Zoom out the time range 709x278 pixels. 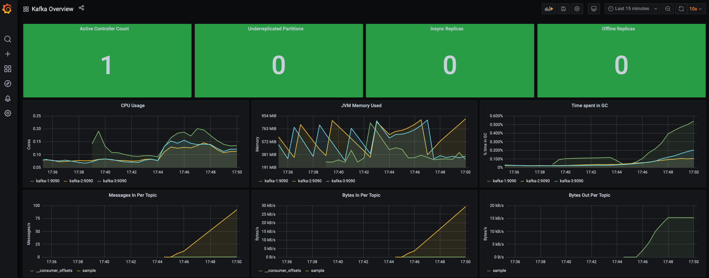668,9
